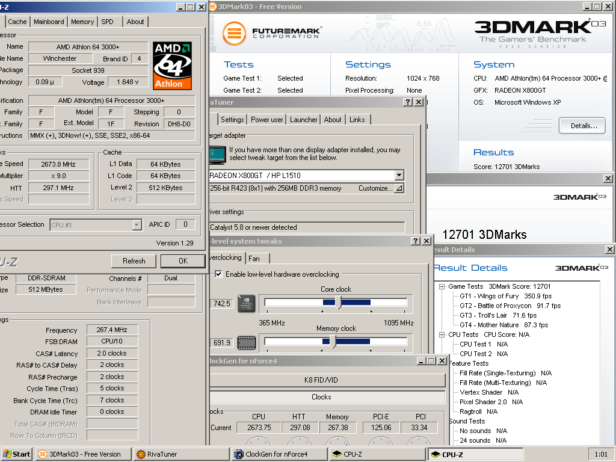616x462 pixels.
Task: Switch to ClockGen for nForce4 from taskbar
Action: tap(279, 454)
